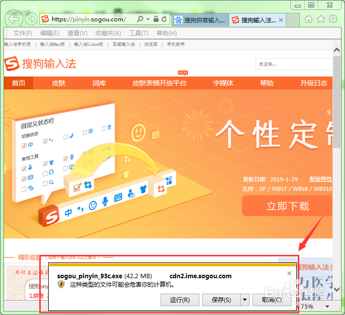The image size is (345, 315).
Task: Open the 收藏夹(A) menu
Action: pyautogui.click(x=108, y=33)
